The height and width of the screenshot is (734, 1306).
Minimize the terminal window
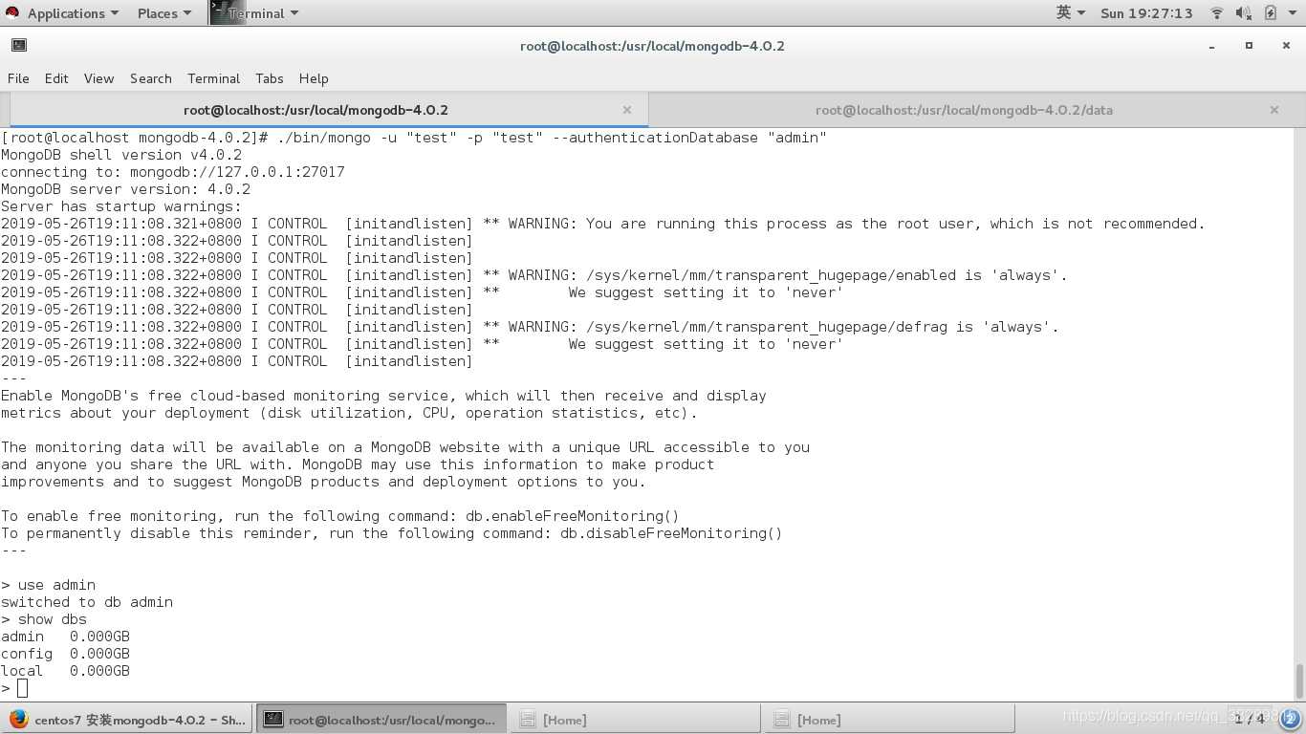pyautogui.click(x=1212, y=46)
